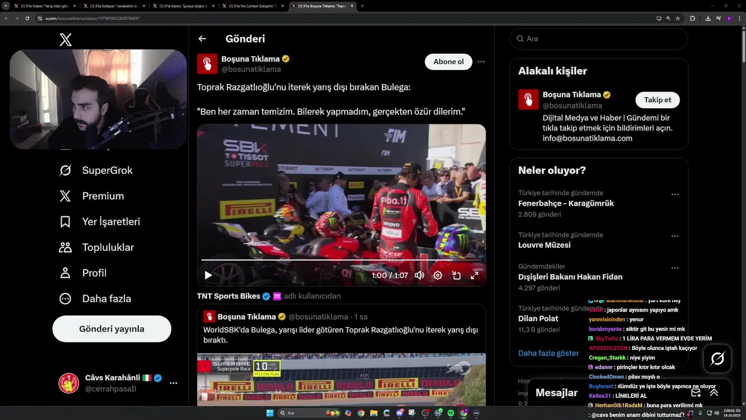This screenshot has height=420, width=746.
Task: Open Discord from the taskbar
Action: (x=399, y=413)
